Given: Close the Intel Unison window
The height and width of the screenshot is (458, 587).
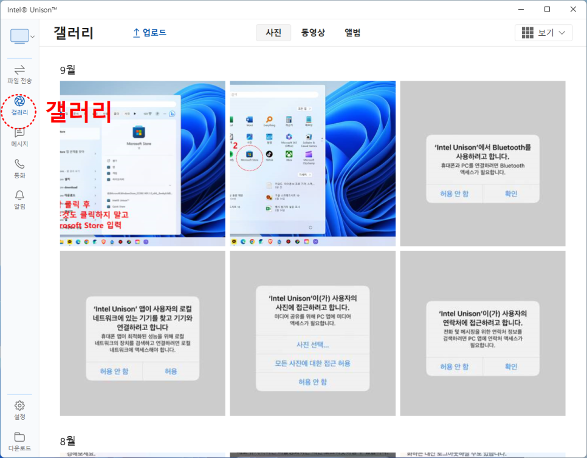Looking at the screenshot, I should (x=573, y=9).
